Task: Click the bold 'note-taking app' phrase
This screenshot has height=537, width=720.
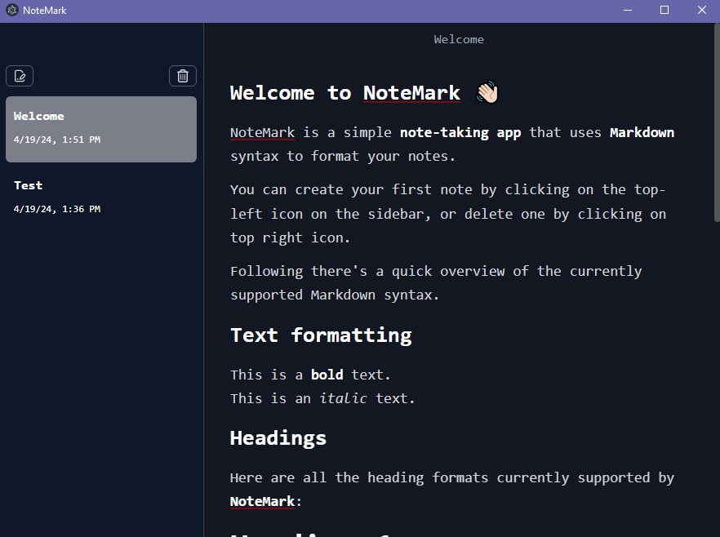Action: click(460, 132)
